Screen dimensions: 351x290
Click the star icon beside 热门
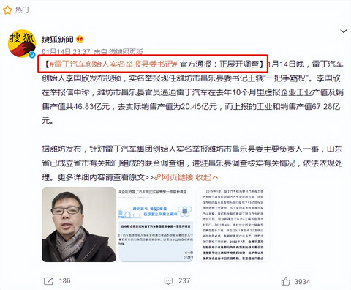pyautogui.click(x=7, y=10)
